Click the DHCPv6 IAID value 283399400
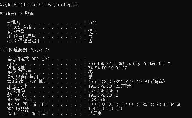This screenshot has height=118, width=192. click(x=98, y=100)
